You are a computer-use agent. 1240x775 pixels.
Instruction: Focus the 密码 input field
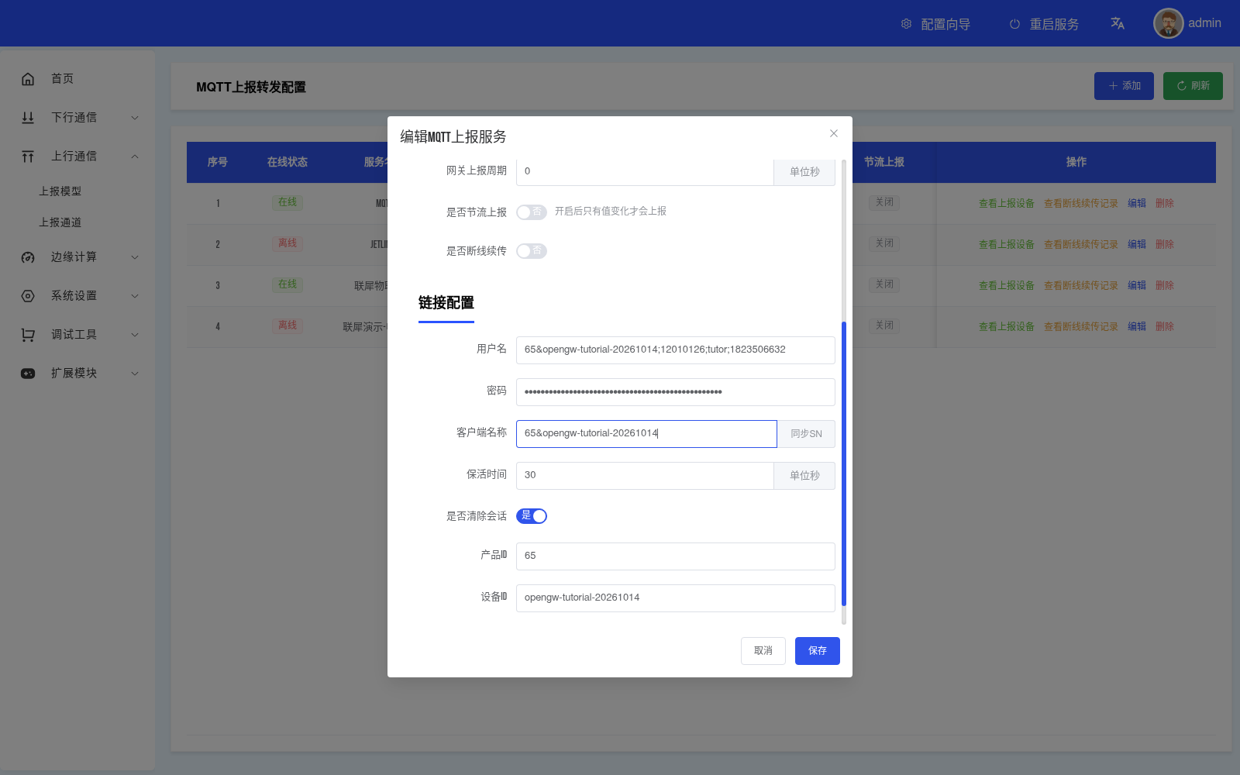click(x=676, y=391)
